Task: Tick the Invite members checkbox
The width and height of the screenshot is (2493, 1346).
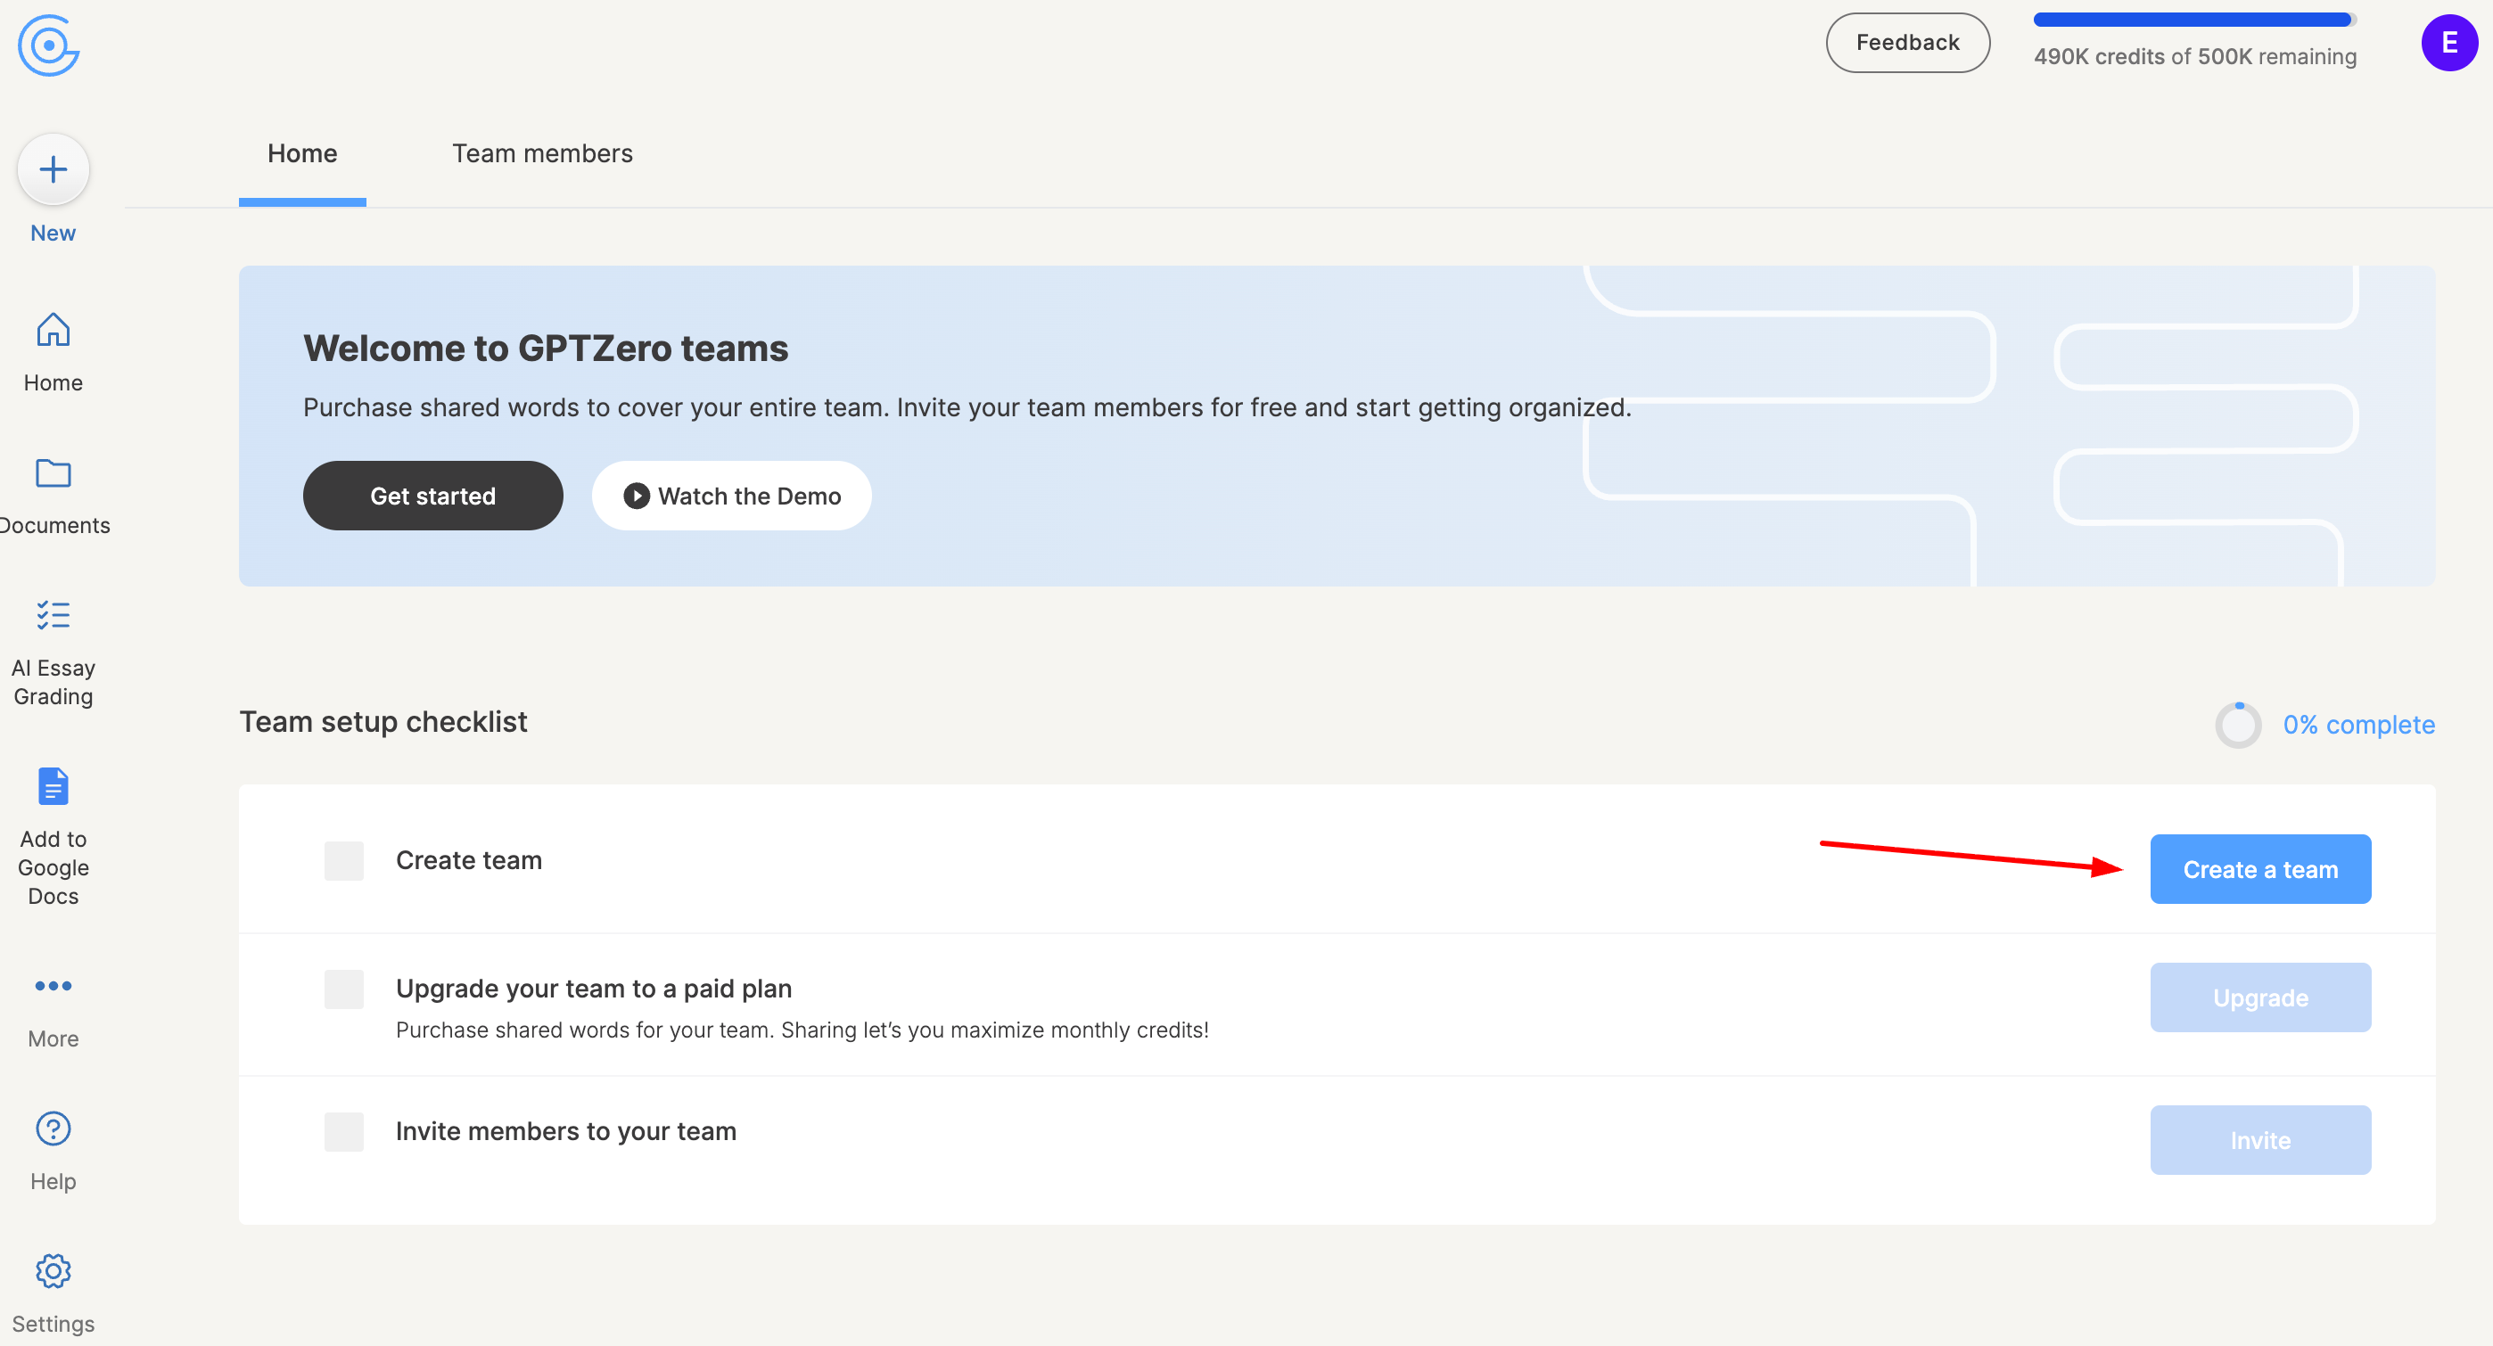Action: tap(343, 1131)
